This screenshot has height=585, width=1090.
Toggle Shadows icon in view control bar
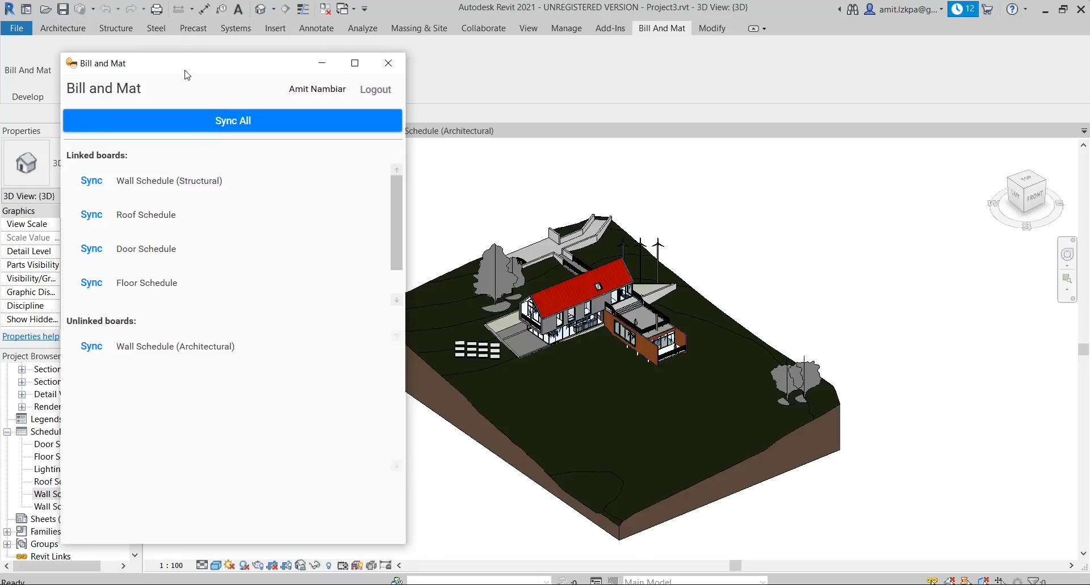[244, 565]
